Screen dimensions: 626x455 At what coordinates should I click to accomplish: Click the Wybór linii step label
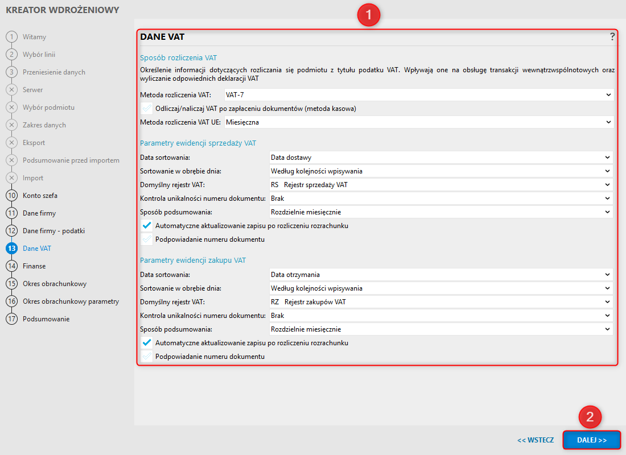point(39,54)
